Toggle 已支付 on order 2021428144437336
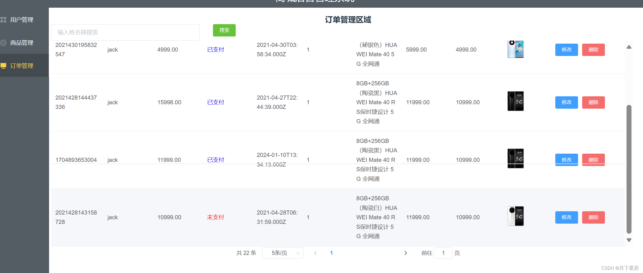Viewport: 643px width, 273px height. pos(215,102)
